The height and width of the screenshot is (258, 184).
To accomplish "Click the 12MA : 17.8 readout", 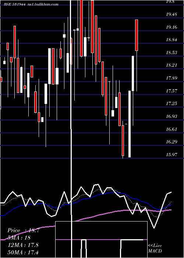I will tap(23, 245).
